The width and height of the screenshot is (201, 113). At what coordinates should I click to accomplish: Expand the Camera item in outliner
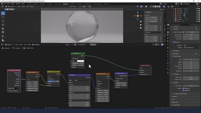point(174,15)
